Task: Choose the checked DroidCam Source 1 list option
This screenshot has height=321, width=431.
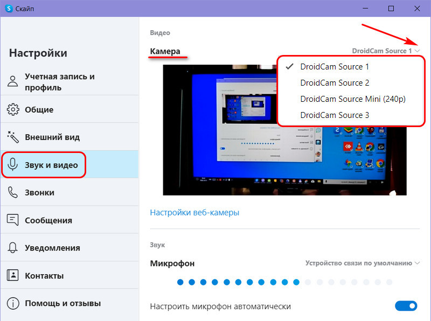Action: coord(351,66)
